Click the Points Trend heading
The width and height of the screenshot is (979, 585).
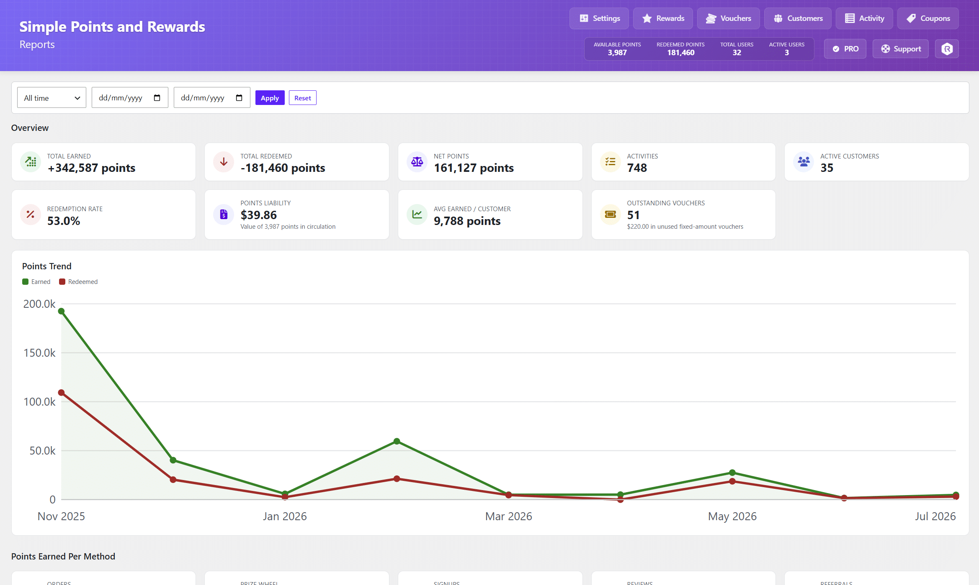pos(47,266)
